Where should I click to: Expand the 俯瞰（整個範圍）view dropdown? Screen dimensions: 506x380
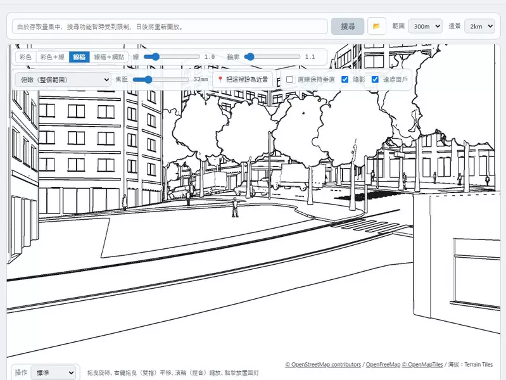click(x=63, y=80)
